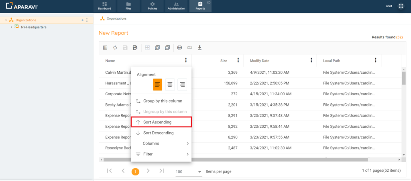This screenshot has height=181, width=411.
Task: Download the report using download icon
Action: click(199, 48)
